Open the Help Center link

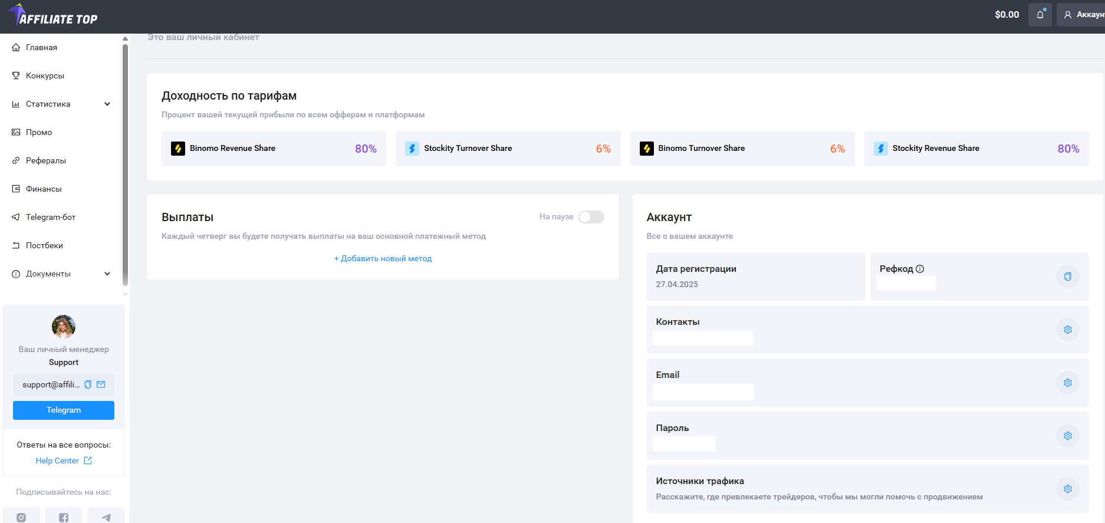click(x=64, y=460)
